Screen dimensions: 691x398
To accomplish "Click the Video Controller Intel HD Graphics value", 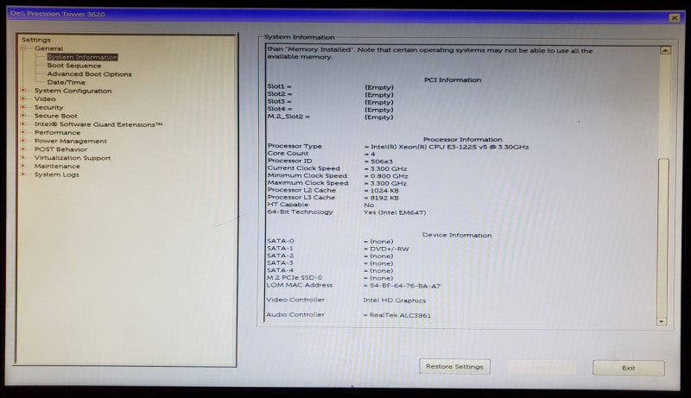I will click(395, 300).
